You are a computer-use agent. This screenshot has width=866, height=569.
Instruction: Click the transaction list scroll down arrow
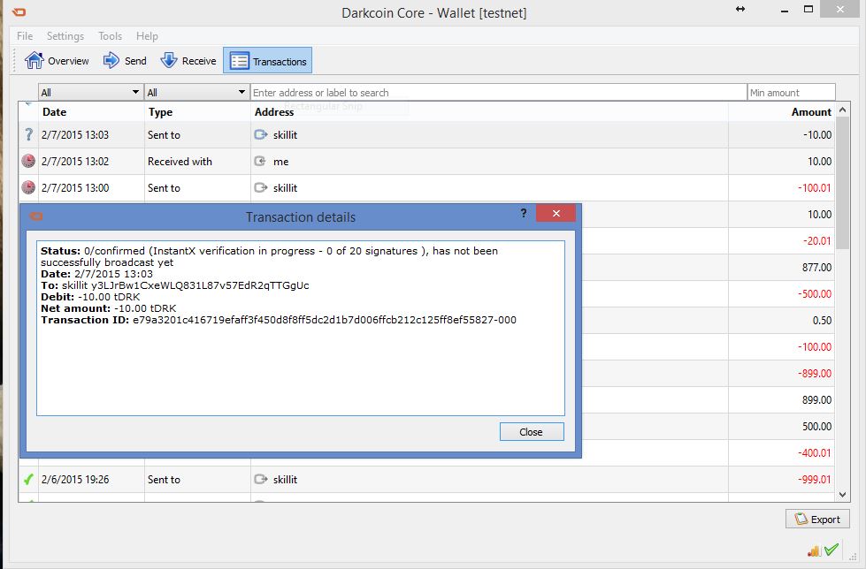click(x=842, y=495)
